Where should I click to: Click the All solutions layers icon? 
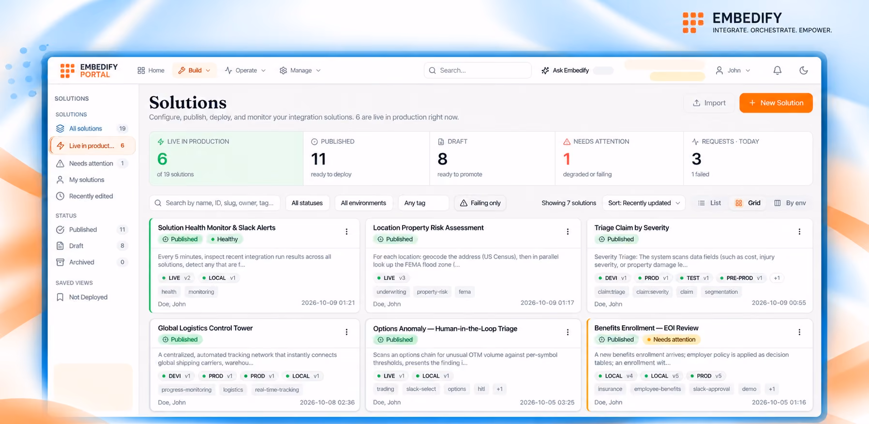point(60,129)
